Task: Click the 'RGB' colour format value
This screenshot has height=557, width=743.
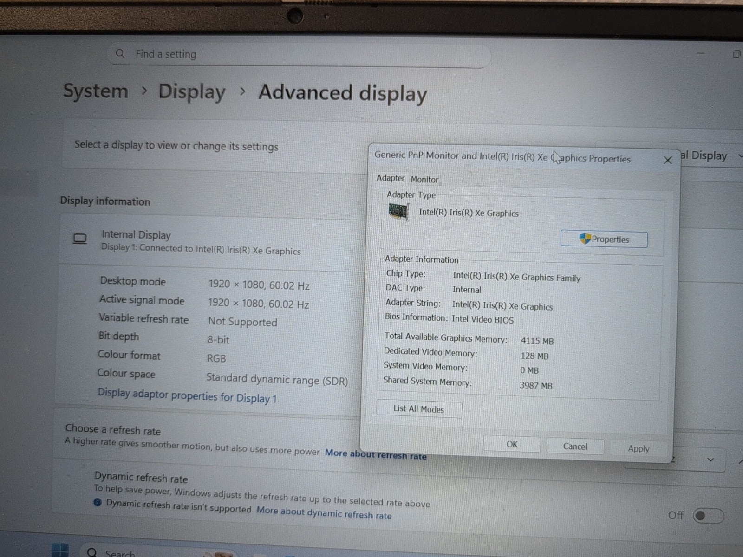Action: click(216, 358)
